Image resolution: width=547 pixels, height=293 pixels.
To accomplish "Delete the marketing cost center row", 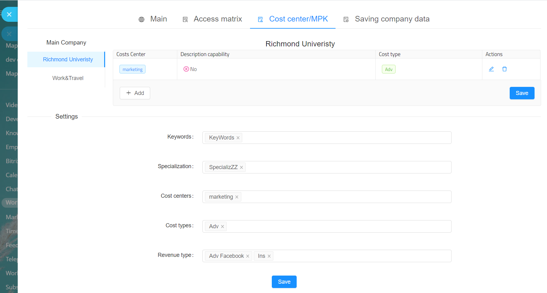I will pyautogui.click(x=504, y=69).
